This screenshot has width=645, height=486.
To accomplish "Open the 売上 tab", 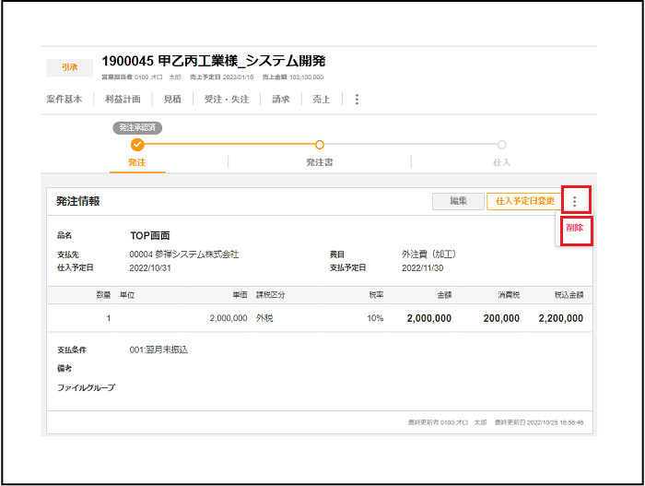I will click(x=322, y=100).
